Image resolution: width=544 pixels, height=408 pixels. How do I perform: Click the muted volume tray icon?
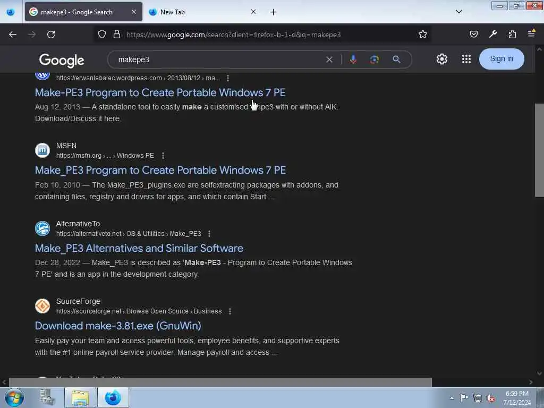pyautogui.click(x=490, y=398)
